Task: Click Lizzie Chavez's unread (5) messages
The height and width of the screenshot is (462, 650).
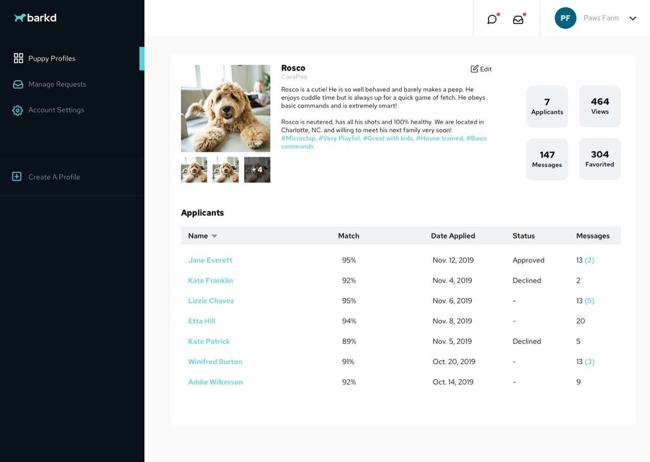Action: [590, 301]
